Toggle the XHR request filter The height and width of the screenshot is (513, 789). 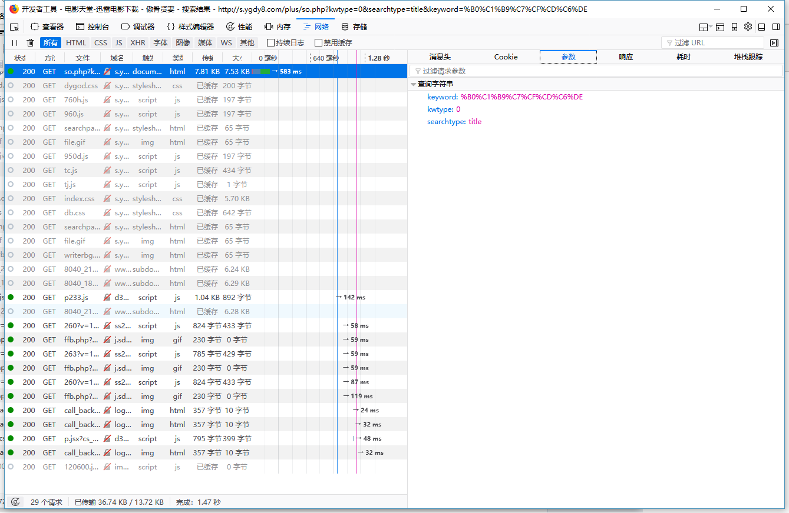[x=138, y=43]
